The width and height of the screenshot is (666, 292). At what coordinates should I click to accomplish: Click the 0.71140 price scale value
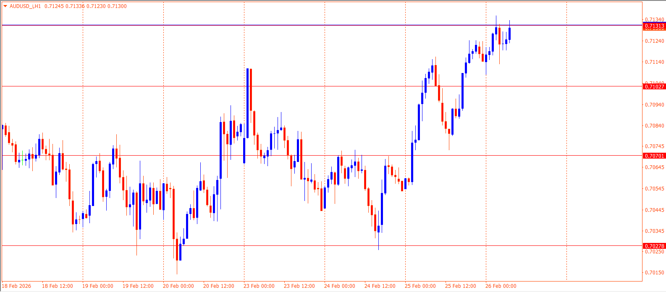click(655, 62)
